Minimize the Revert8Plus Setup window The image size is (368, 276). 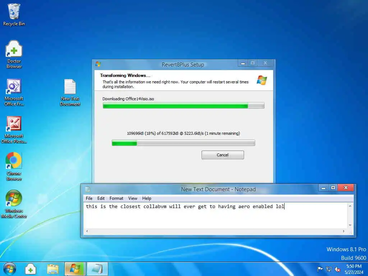coord(243,63)
